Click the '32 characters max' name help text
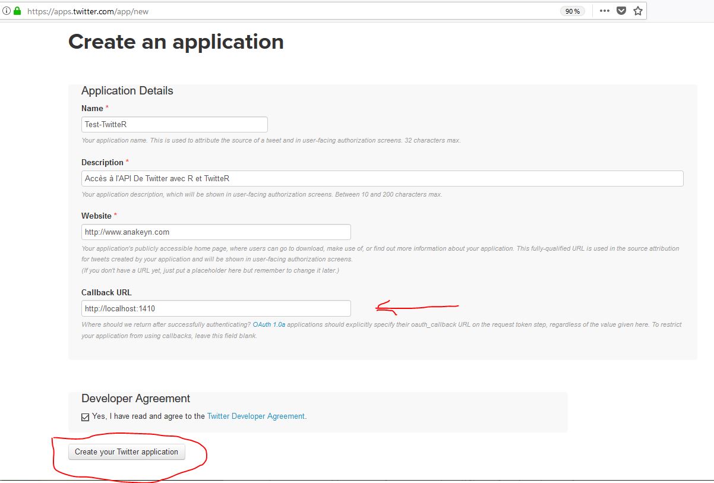Image resolution: width=714 pixels, height=483 pixels. (x=271, y=141)
